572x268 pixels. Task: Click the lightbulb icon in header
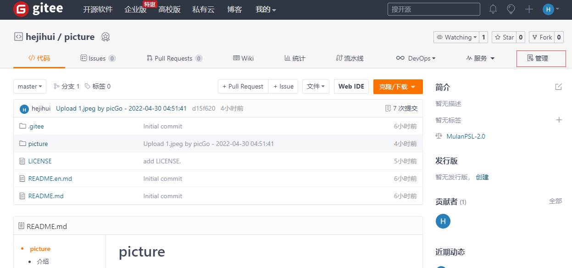point(511,9)
